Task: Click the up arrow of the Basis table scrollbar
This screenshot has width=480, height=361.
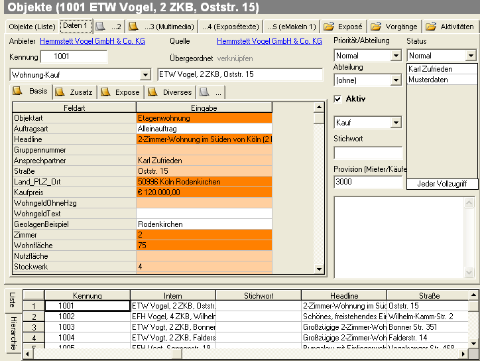Action: click(319, 108)
